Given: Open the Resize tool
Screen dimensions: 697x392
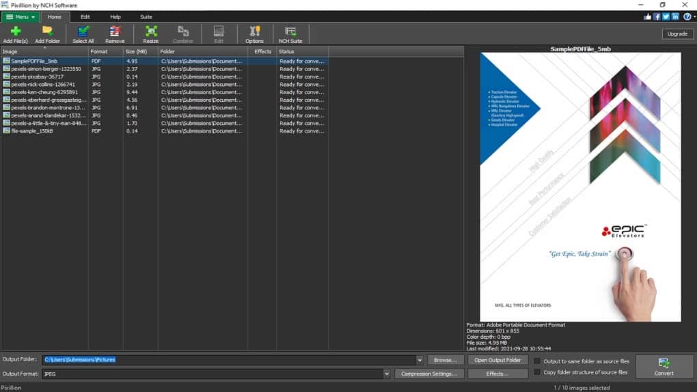Looking at the screenshot, I should [150, 33].
